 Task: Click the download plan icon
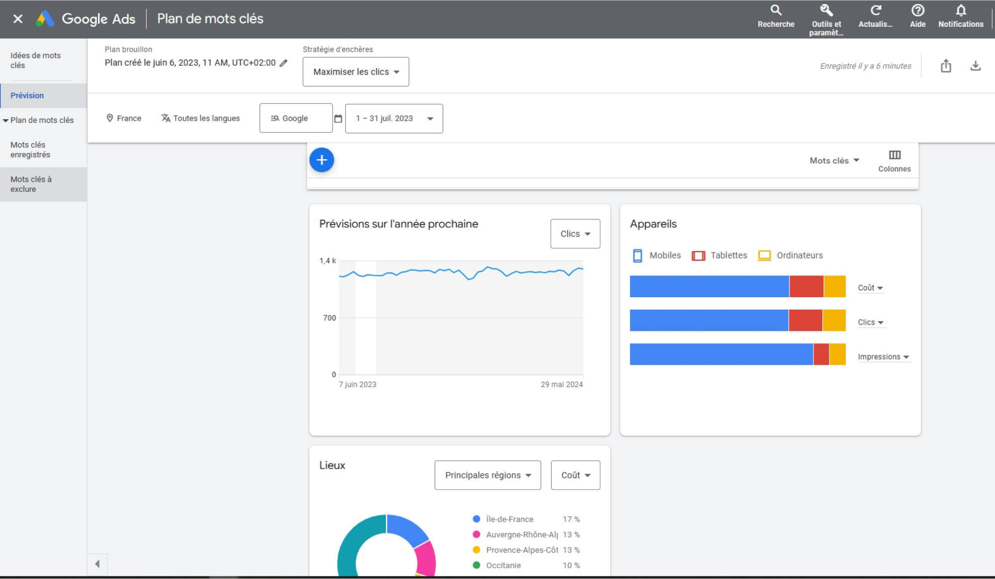[x=975, y=66]
